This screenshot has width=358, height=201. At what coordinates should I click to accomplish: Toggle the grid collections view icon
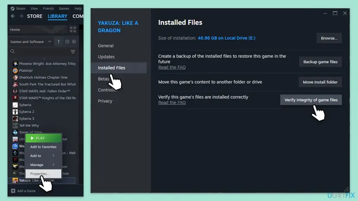tap(73, 29)
